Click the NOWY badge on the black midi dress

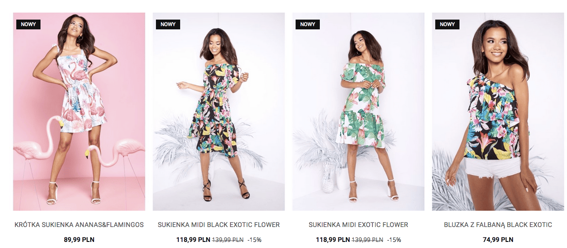pos(168,24)
